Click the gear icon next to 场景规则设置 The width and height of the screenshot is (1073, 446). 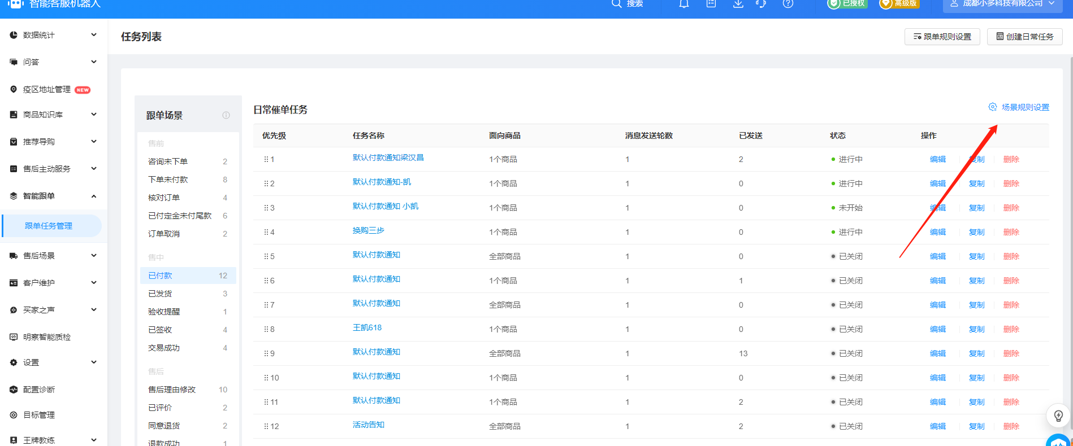point(992,107)
